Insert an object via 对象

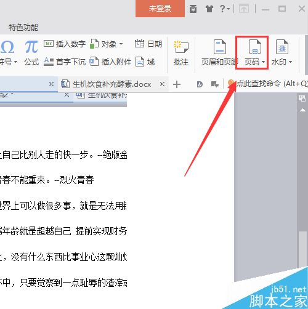tap(103, 44)
